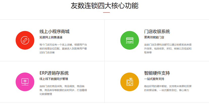Select the title 智能硬件支持
This screenshot has height=106, width=209.
pos(157,73)
